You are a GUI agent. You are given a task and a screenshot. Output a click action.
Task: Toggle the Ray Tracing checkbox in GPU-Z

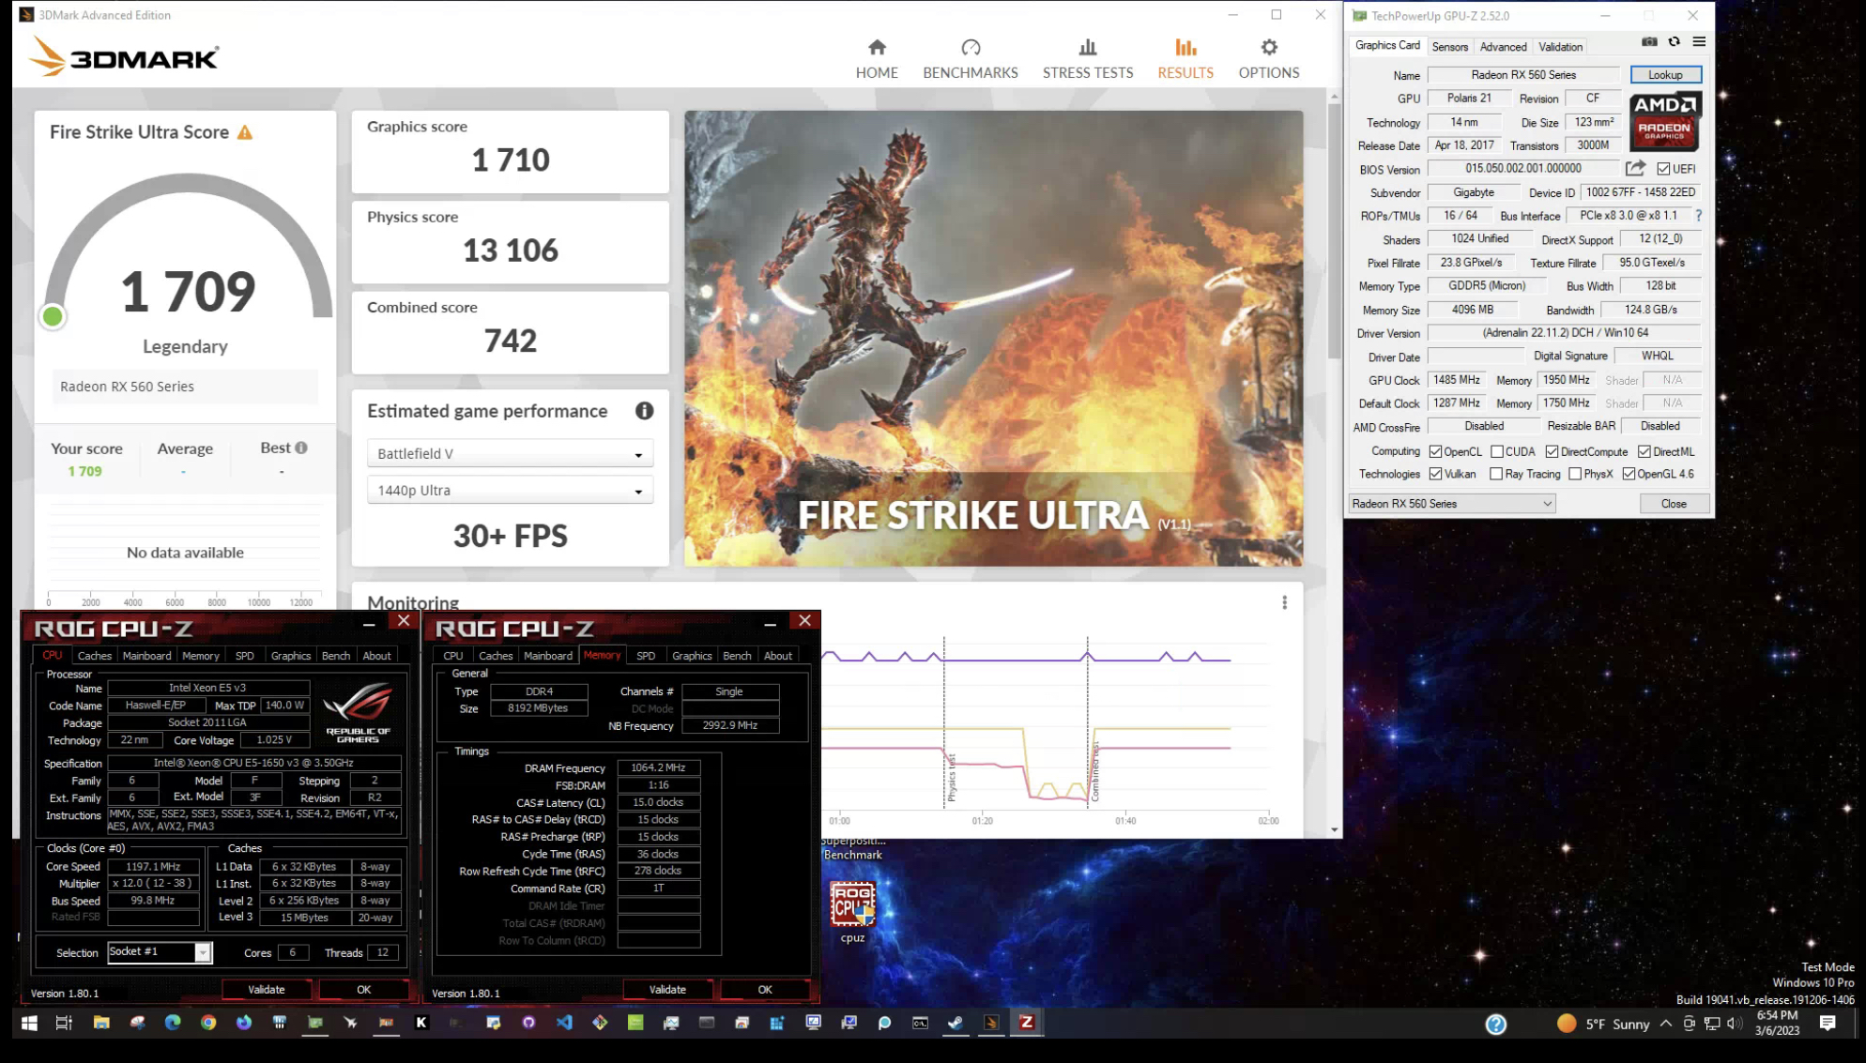point(1496,474)
